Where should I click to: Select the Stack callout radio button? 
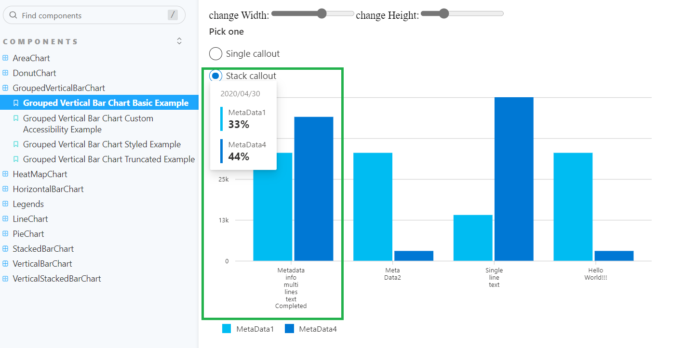pos(215,76)
